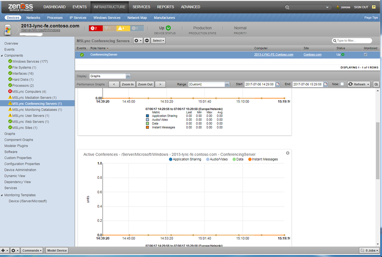
Task: Open Page Tips
Action: pyautogui.click(x=371, y=18)
